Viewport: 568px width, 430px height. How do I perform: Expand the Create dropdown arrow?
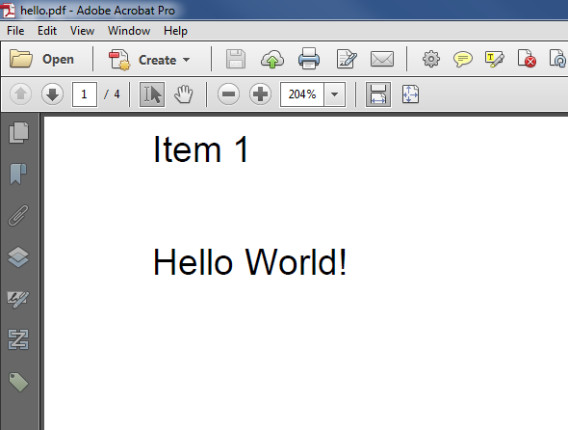(186, 60)
